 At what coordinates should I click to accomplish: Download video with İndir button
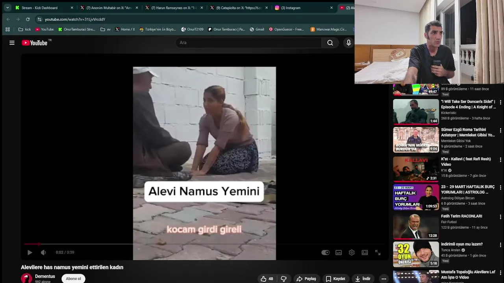pyautogui.click(x=363, y=279)
